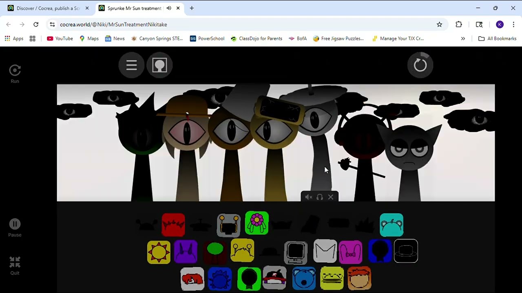Screen dimensions: 522x293
Task: Open ClassDojo for Parents bookmark
Action: 257,38
